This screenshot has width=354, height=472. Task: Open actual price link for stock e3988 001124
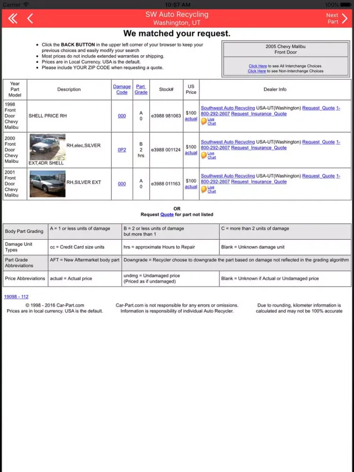pyautogui.click(x=191, y=152)
